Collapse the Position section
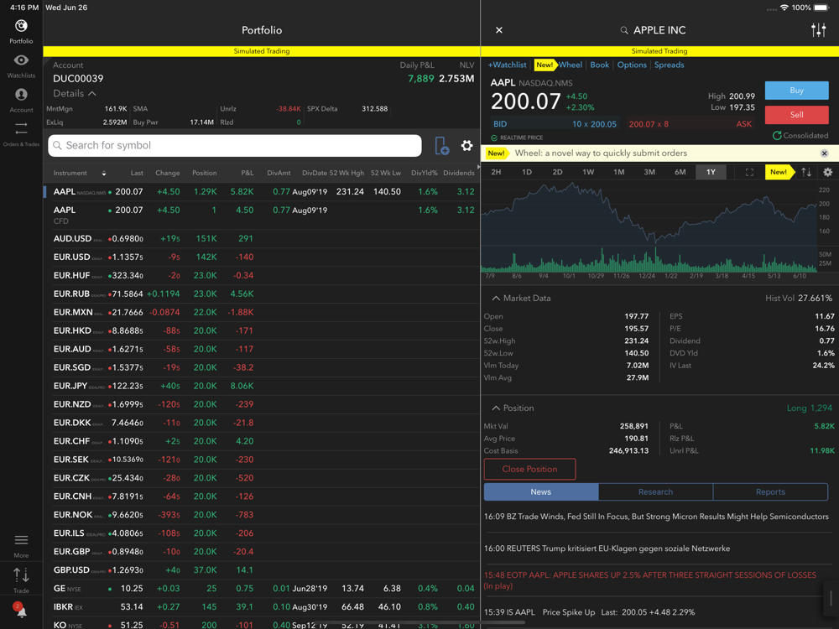 513,408
